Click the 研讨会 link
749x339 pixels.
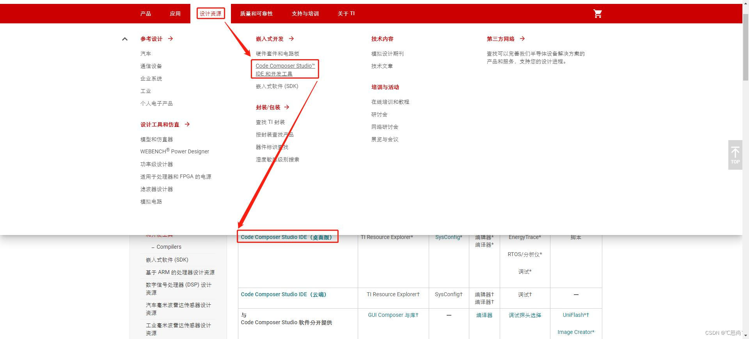tap(379, 114)
